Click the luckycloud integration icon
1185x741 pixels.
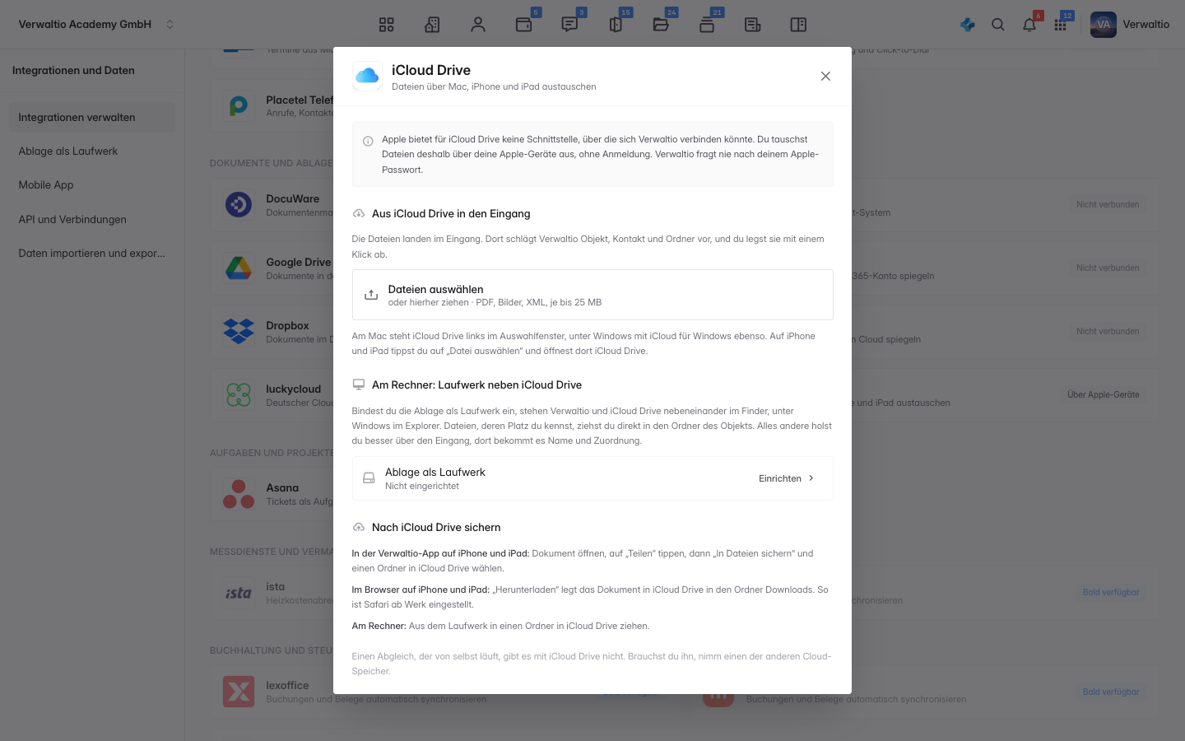coord(239,394)
